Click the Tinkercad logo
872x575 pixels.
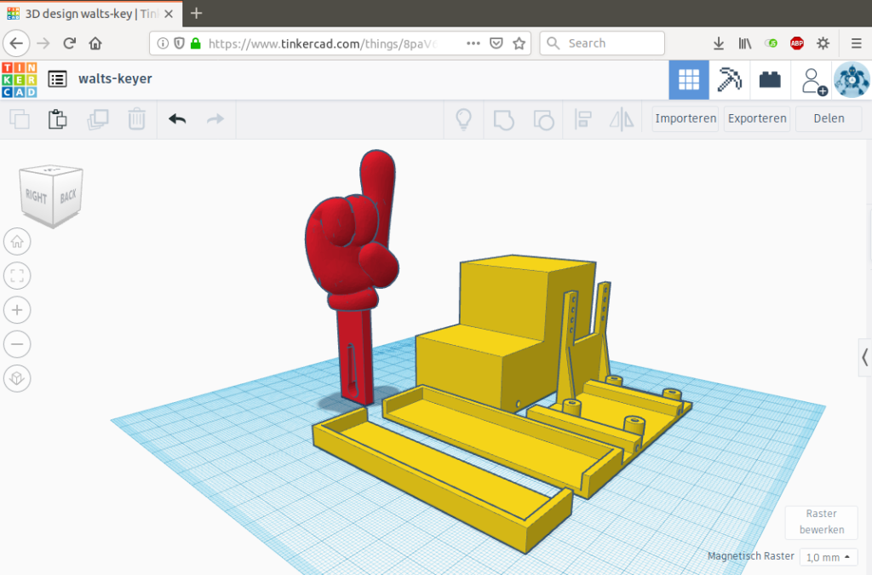19,79
